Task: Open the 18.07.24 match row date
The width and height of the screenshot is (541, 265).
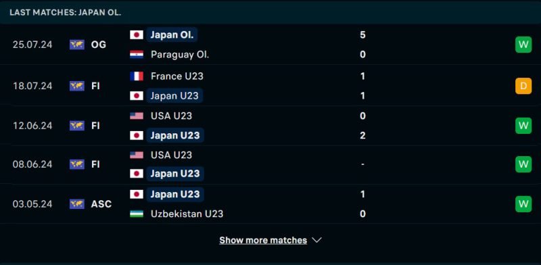Action: 32,86
